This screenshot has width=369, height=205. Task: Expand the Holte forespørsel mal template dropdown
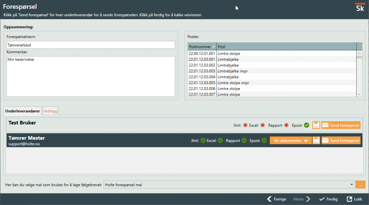pyautogui.click(x=351, y=184)
